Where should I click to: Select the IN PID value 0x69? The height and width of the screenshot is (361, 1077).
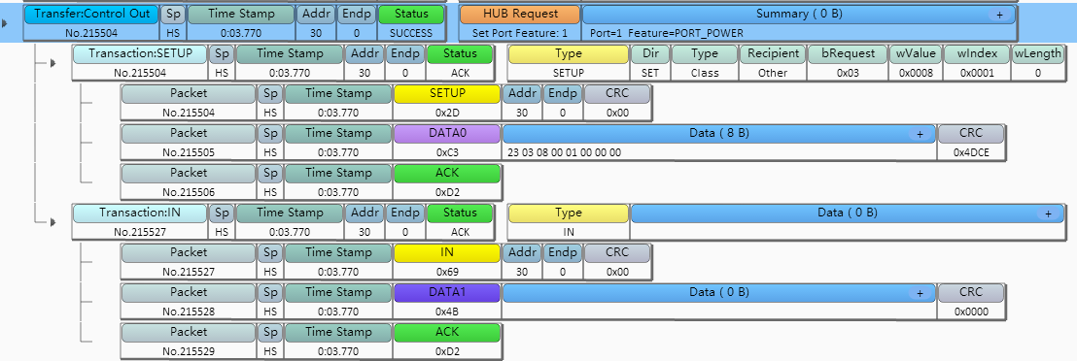tap(447, 272)
